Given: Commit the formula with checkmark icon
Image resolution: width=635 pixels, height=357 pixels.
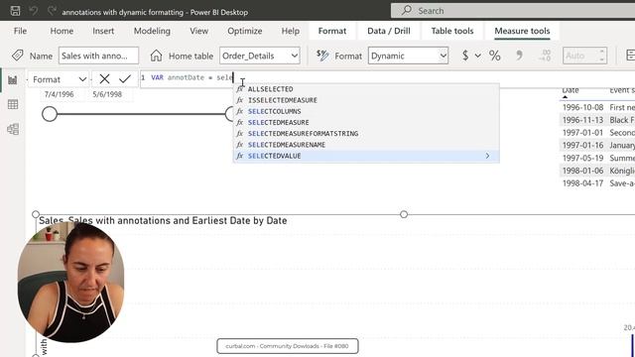Looking at the screenshot, I should click(x=125, y=79).
